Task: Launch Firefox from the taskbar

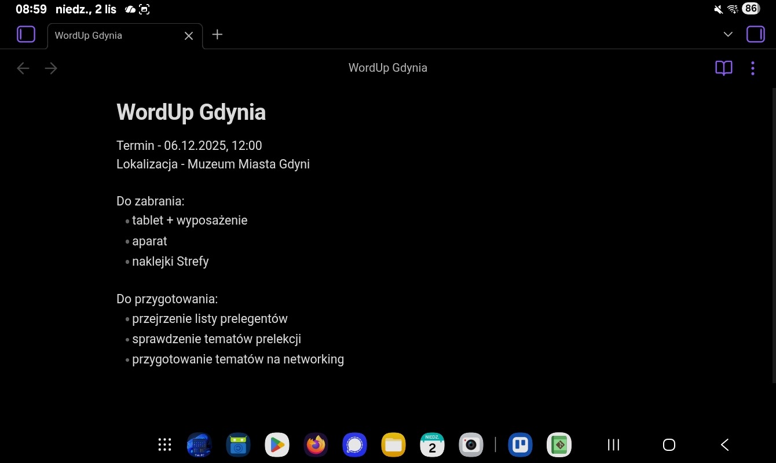Action: point(316,444)
